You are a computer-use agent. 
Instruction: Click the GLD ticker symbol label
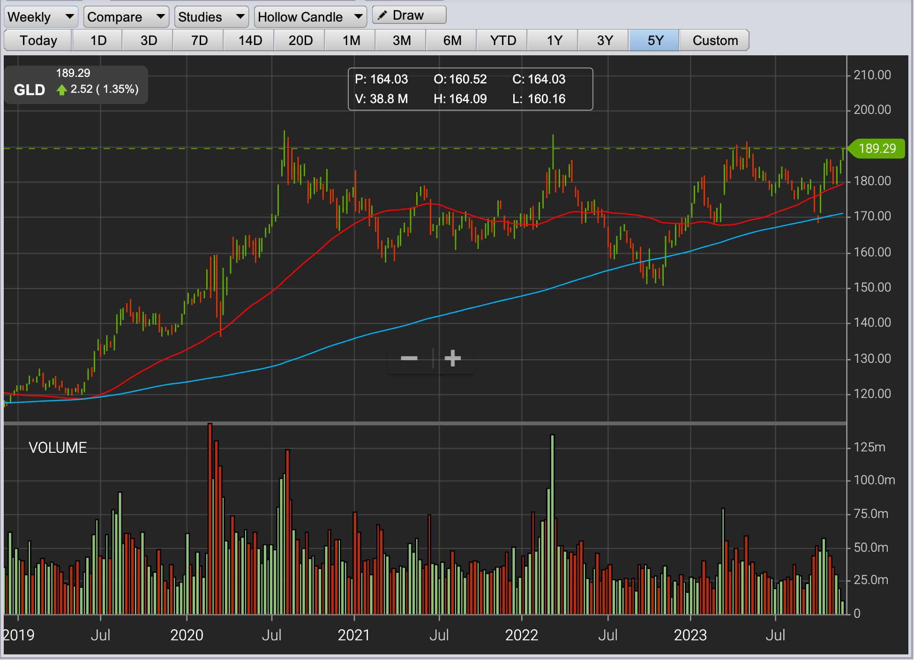pos(30,90)
